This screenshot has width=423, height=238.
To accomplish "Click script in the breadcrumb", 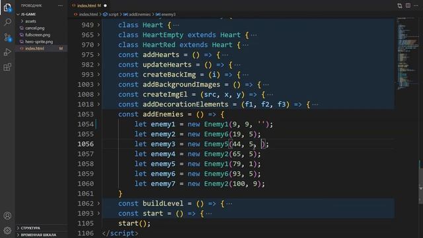I will click(113, 15).
